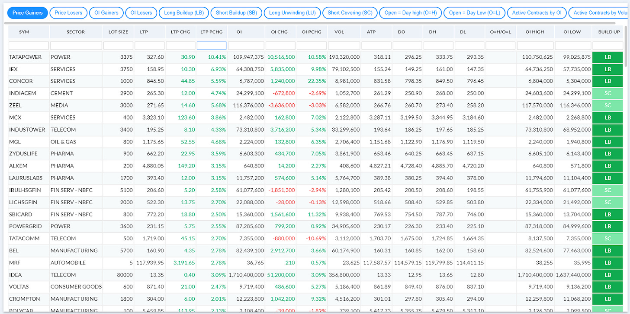Select MCX symbol cell
The height and width of the screenshot is (314, 630).
(x=29, y=117)
